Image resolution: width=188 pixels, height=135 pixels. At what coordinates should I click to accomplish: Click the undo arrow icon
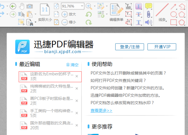pyautogui.click(x=2, y=6)
